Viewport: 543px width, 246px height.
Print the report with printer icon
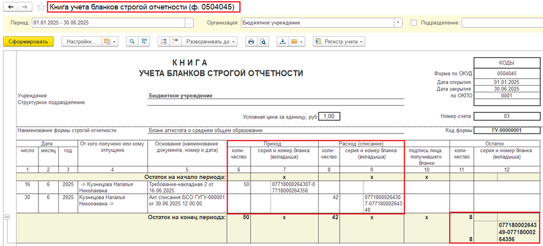pos(251,42)
